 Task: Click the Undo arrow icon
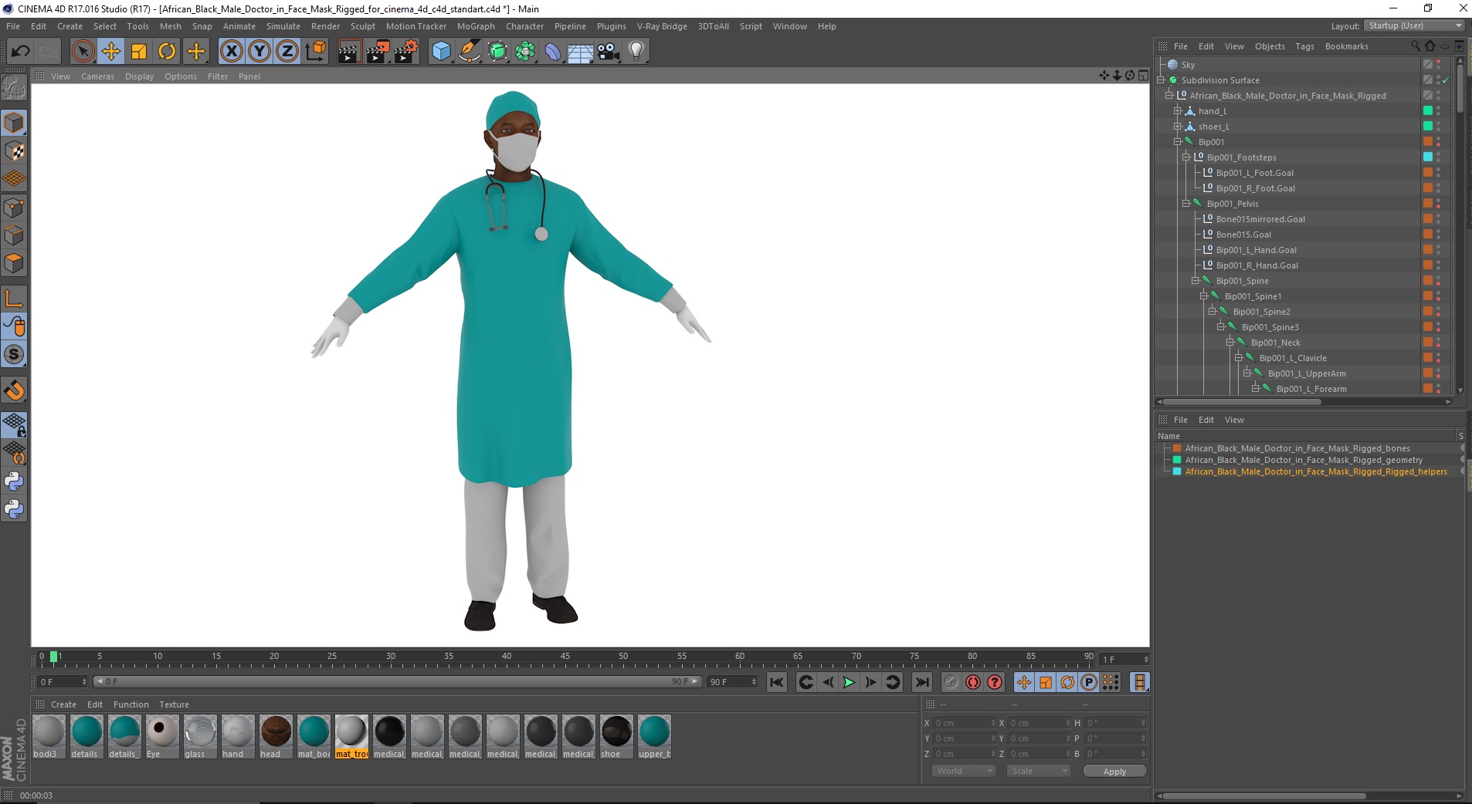20,52
